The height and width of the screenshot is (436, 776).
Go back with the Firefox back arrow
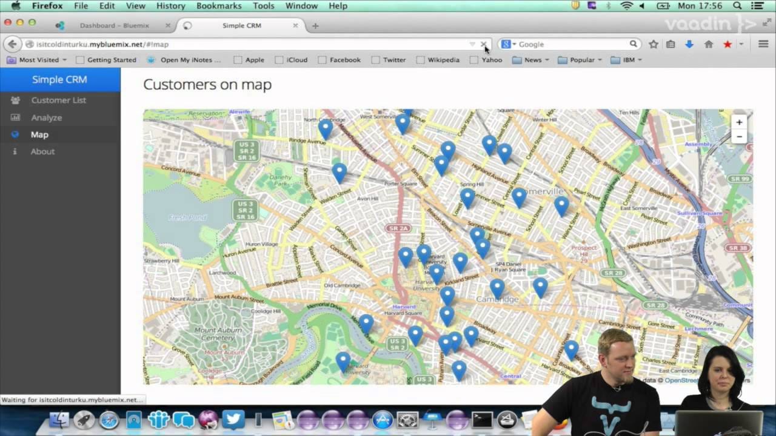pyautogui.click(x=12, y=44)
